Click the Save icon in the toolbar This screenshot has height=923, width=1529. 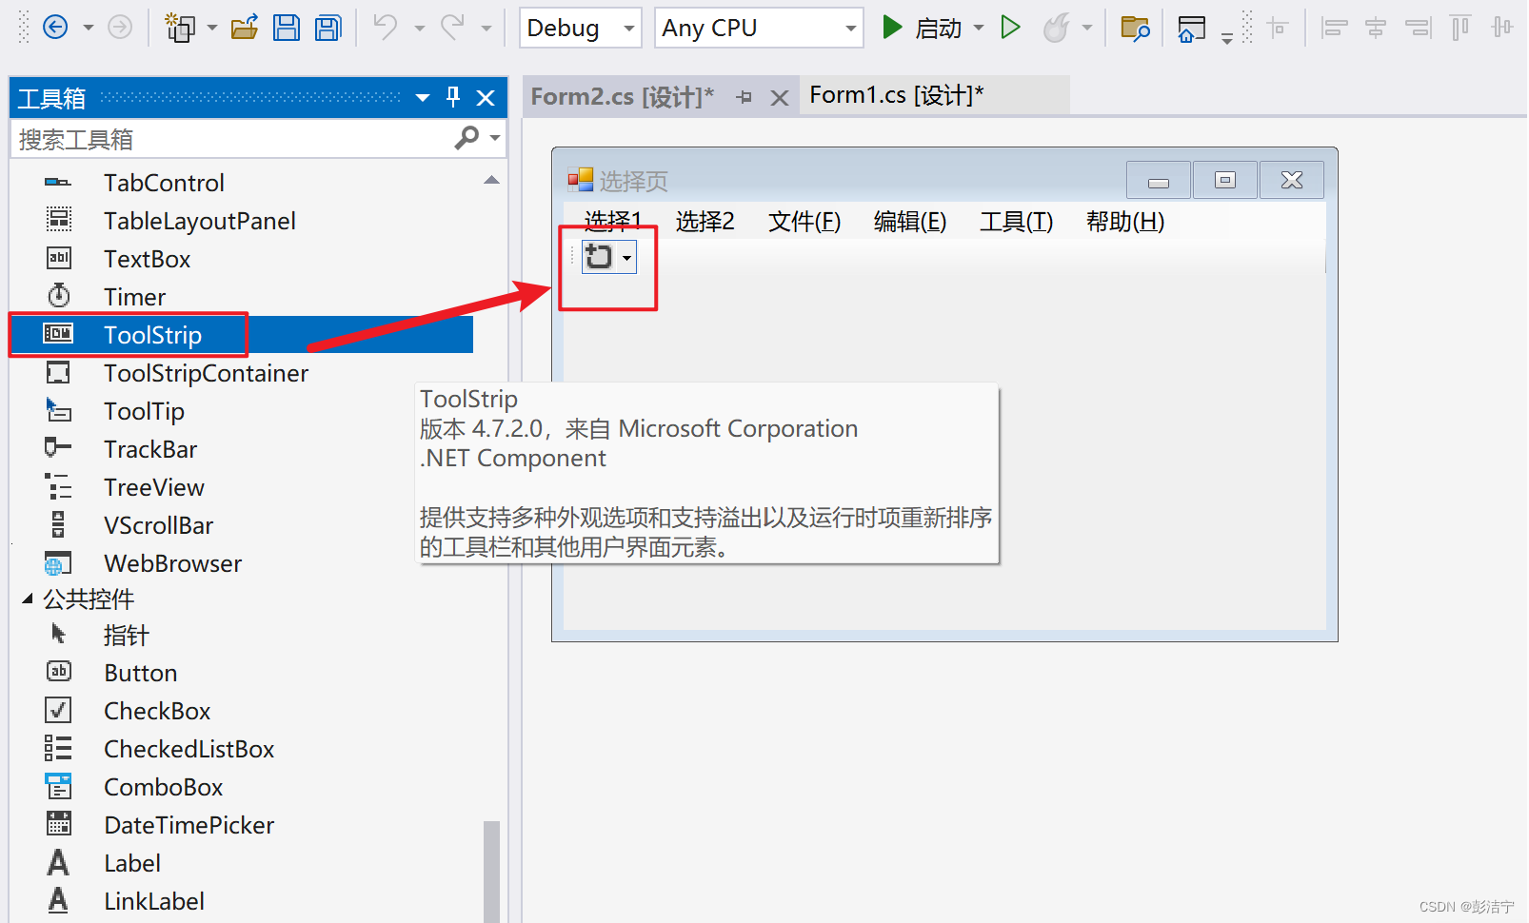(x=287, y=27)
